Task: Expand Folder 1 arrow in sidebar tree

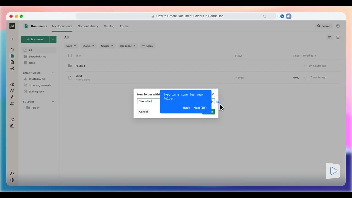Action: [x=24, y=108]
